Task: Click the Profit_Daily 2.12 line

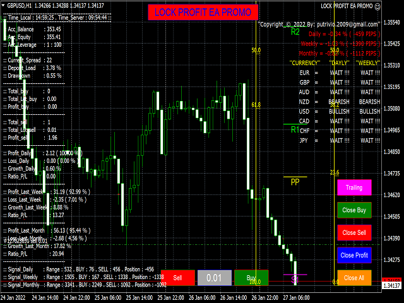Action: 43,153
